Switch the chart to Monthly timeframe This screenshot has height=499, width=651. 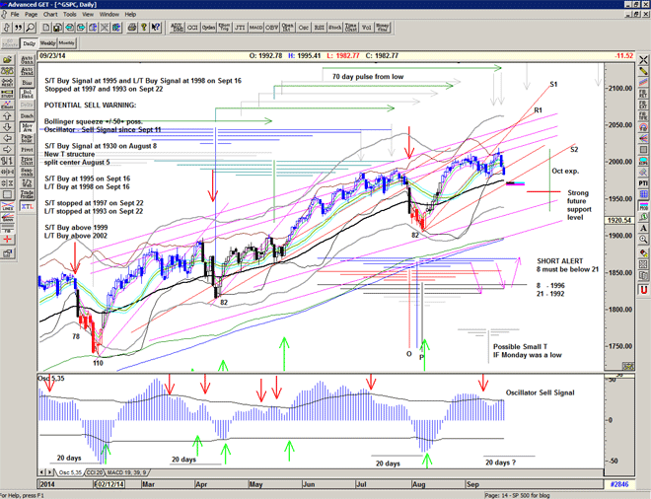coord(67,43)
